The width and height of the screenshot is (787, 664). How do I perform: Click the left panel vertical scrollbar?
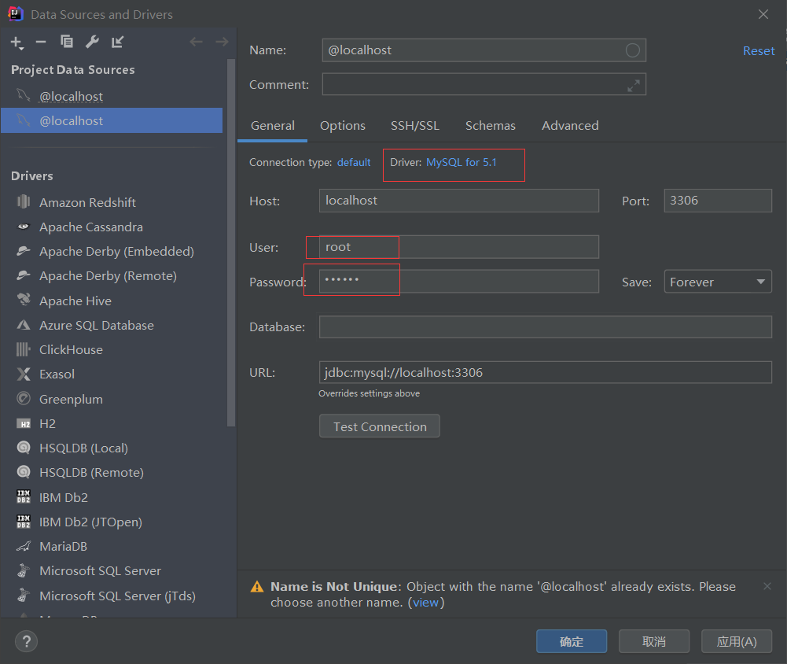click(231, 242)
